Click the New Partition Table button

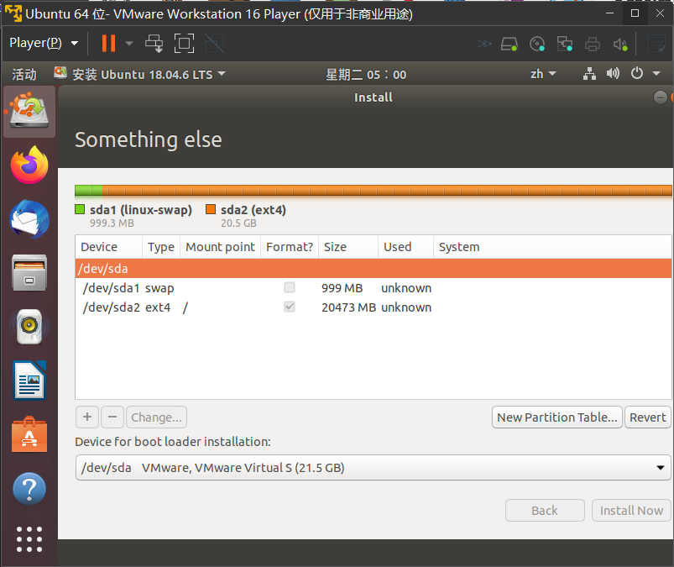pos(556,417)
